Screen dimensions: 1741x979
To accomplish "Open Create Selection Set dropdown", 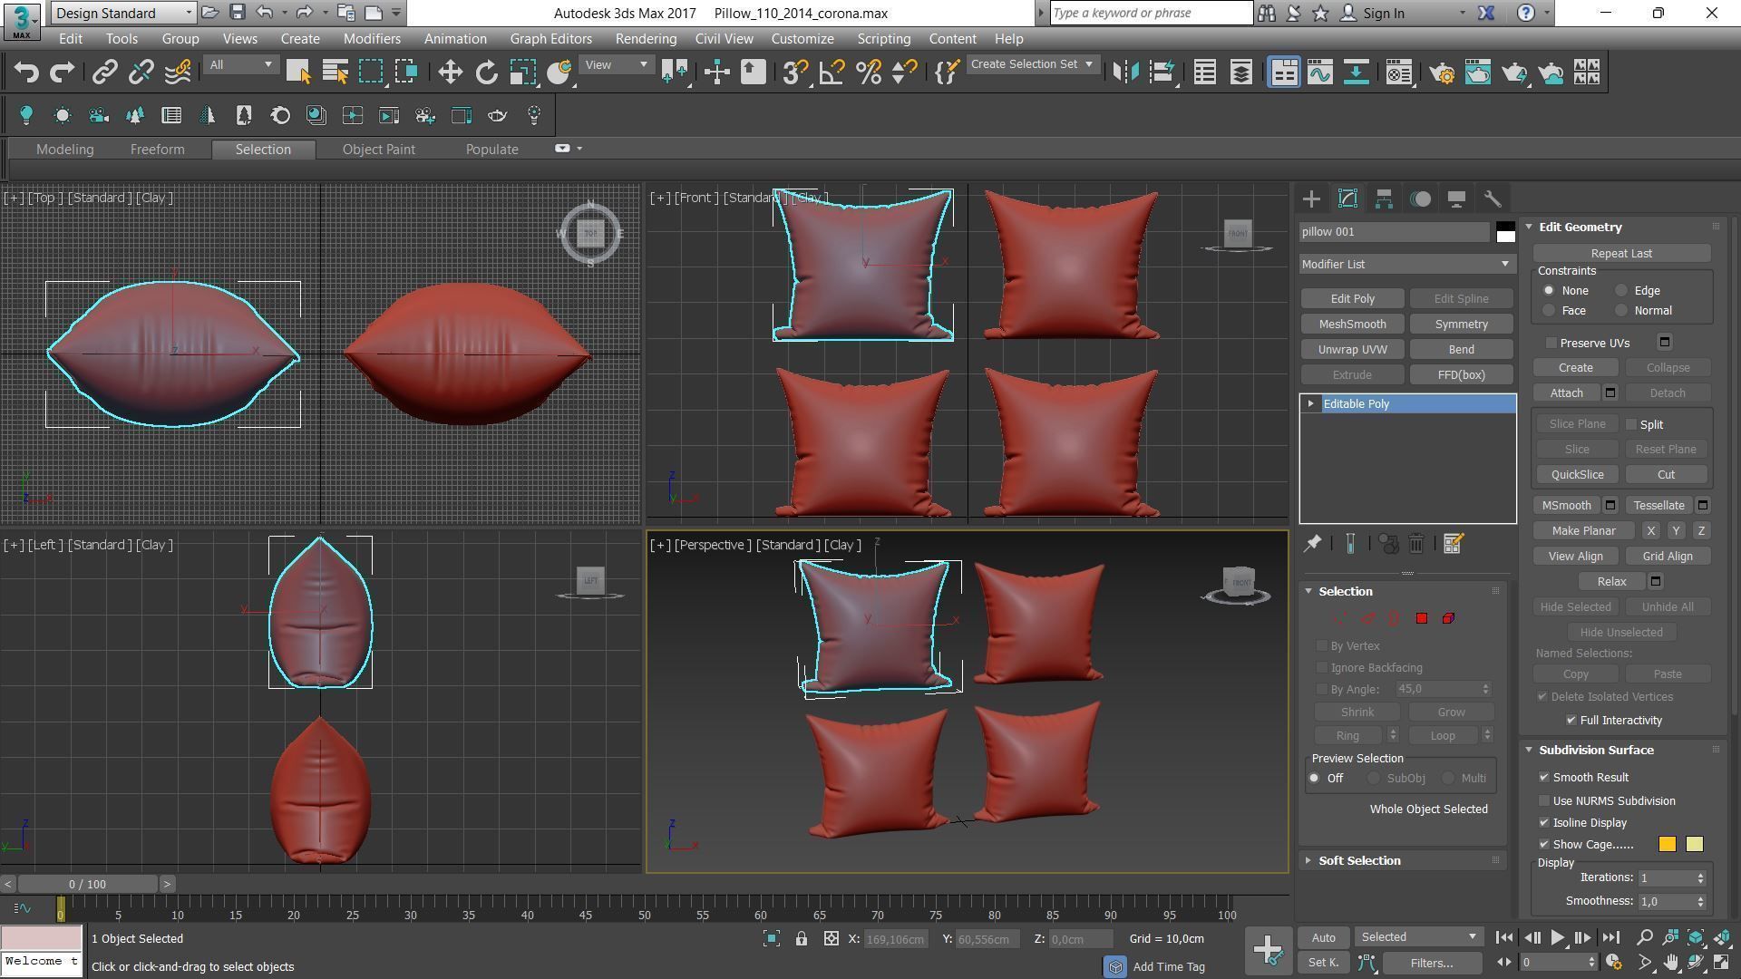I will tap(1033, 64).
